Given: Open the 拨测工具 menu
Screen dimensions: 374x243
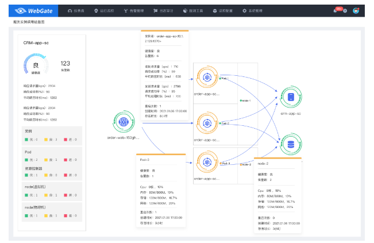Looking at the screenshot, I should (x=193, y=11).
